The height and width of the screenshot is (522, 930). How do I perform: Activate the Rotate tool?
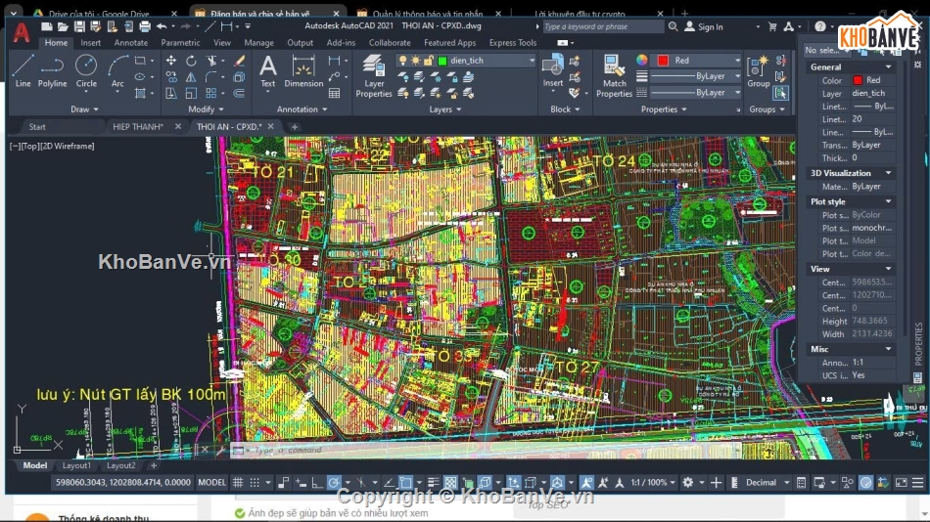191,61
